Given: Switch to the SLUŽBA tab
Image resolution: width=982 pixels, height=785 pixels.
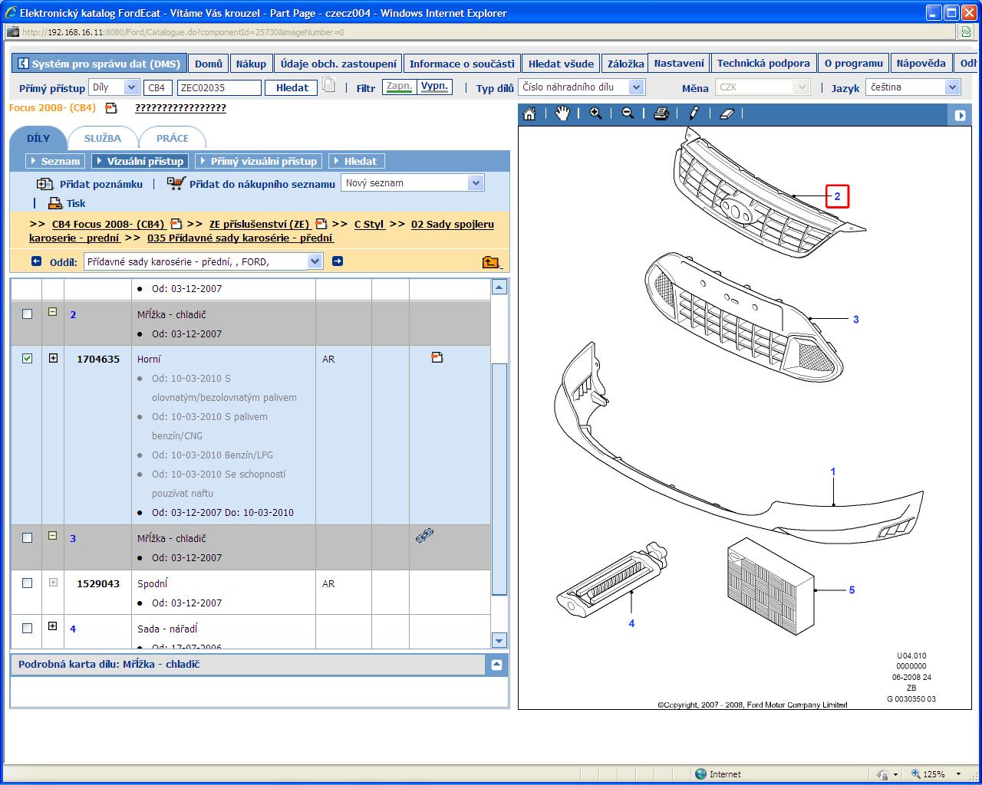Looking at the screenshot, I should click(103, 139).
